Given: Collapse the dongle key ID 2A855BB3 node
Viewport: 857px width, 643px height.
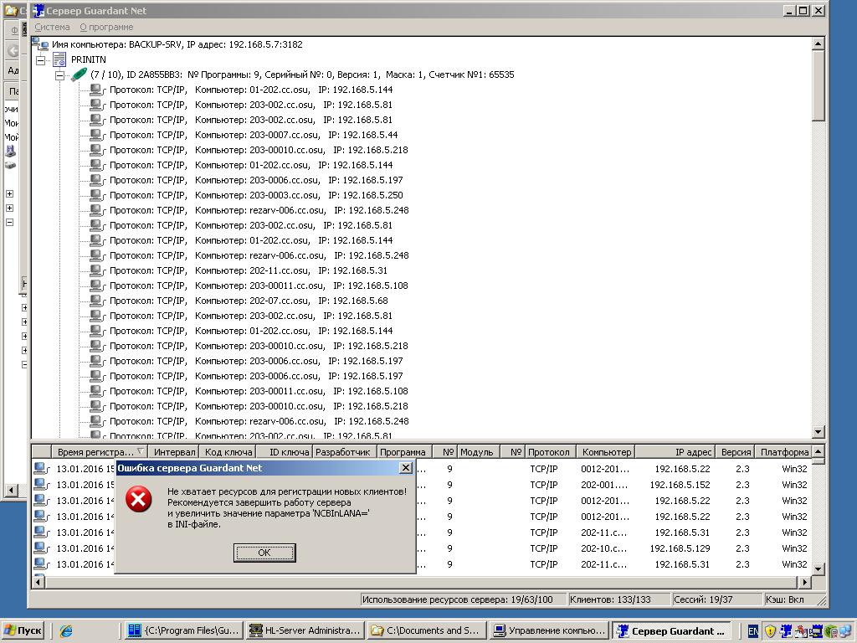Looking at the screenshot, I should pos(59,75).
